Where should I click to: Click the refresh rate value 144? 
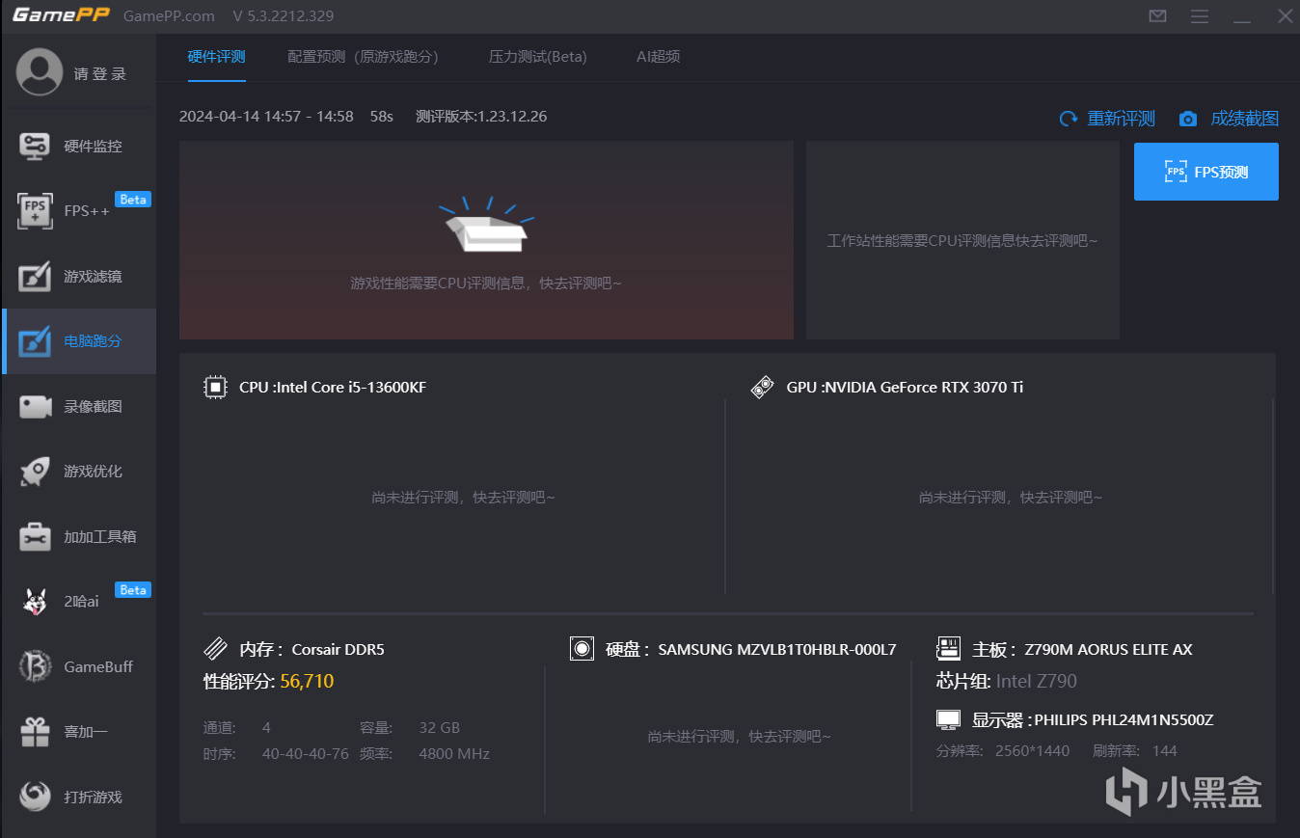[x=1165, y=751]
